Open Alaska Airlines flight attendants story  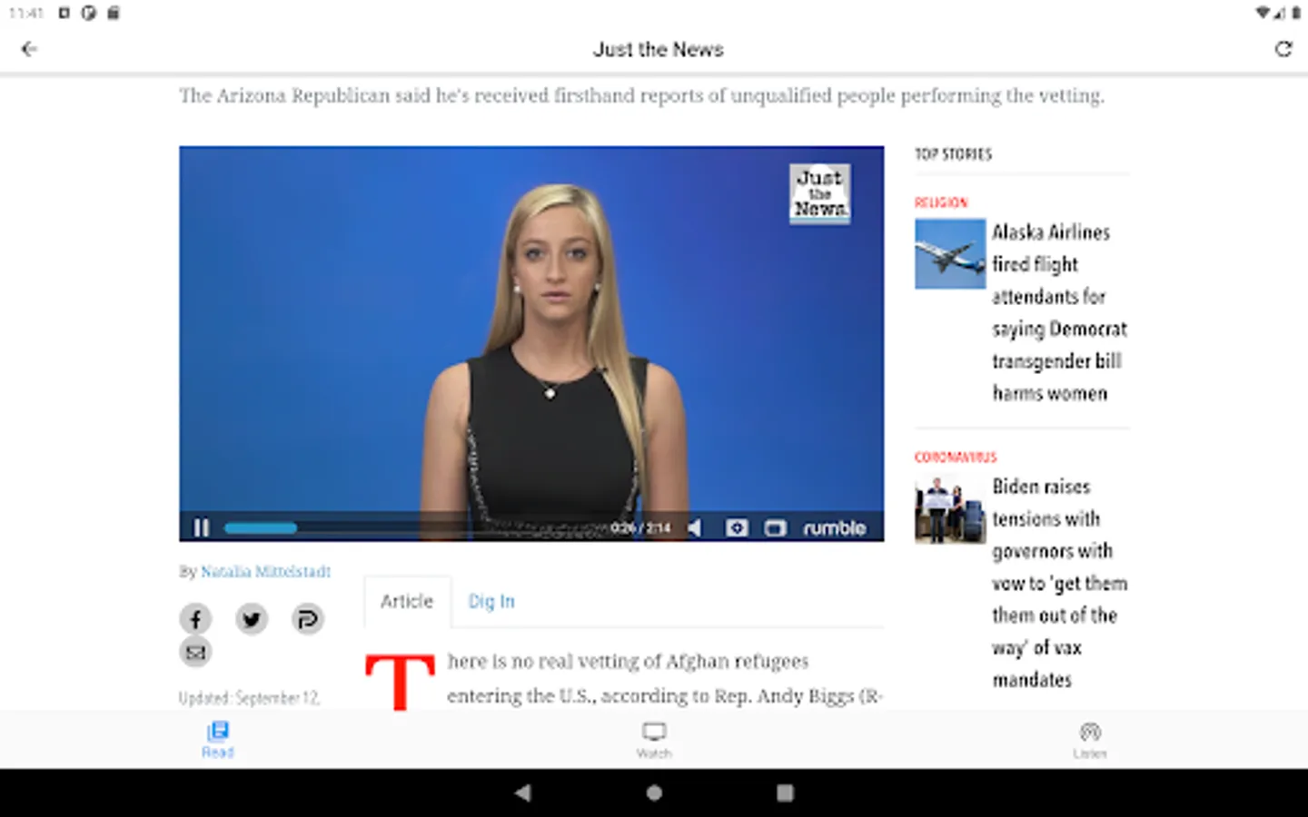[1059, 312]
